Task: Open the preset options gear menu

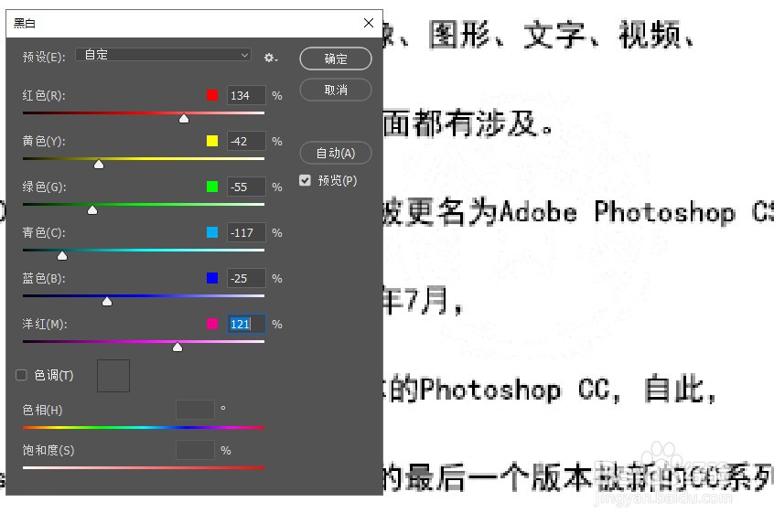Action: pos(270,58)
